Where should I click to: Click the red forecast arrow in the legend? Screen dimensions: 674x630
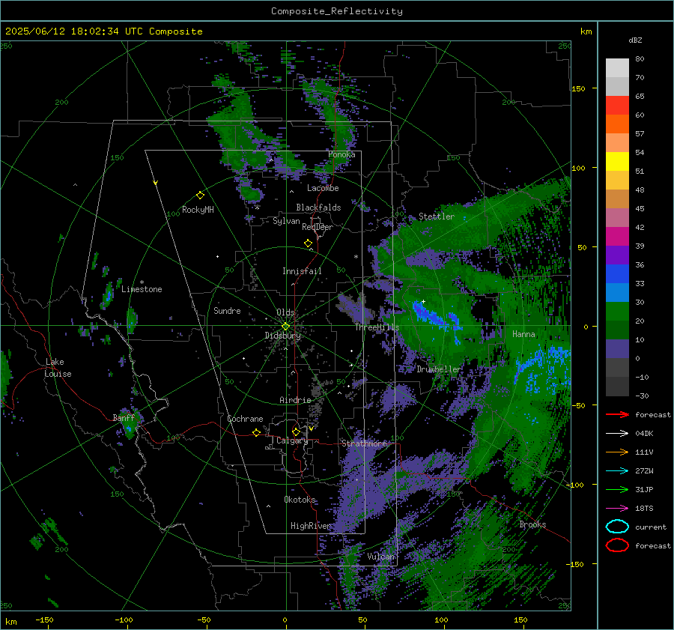(x=617, y=414)
